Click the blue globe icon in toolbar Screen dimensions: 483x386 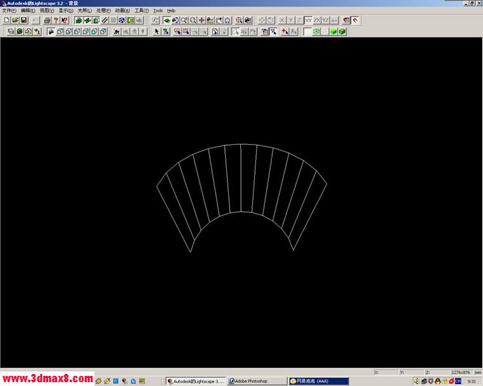tap(122, 20)
